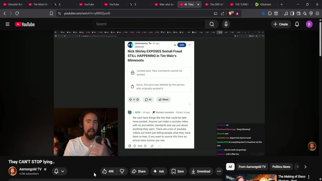Screen dimensions: 322x181
Task: Open Brave Wallet icon
Action: tap(299, 13)
